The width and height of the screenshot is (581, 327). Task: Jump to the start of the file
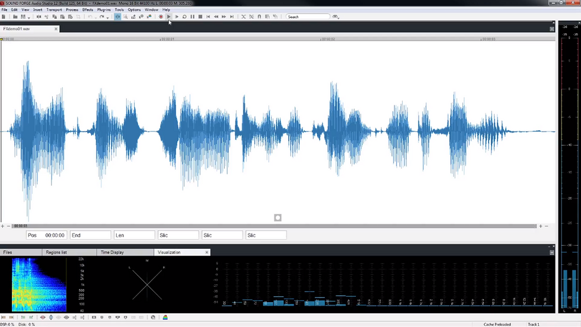tap(208, 17)
